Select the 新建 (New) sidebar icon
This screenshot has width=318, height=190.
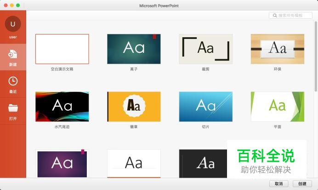tap(13, 54)
